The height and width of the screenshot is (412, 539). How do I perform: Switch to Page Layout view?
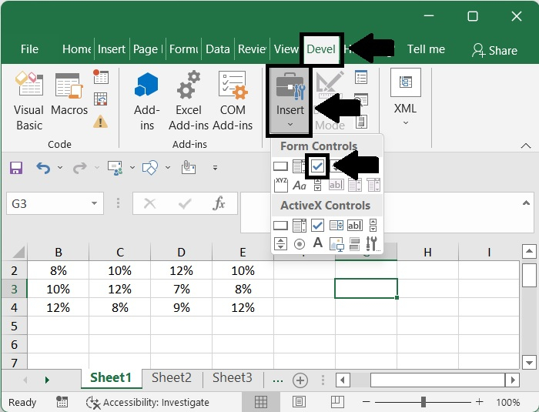299,402
